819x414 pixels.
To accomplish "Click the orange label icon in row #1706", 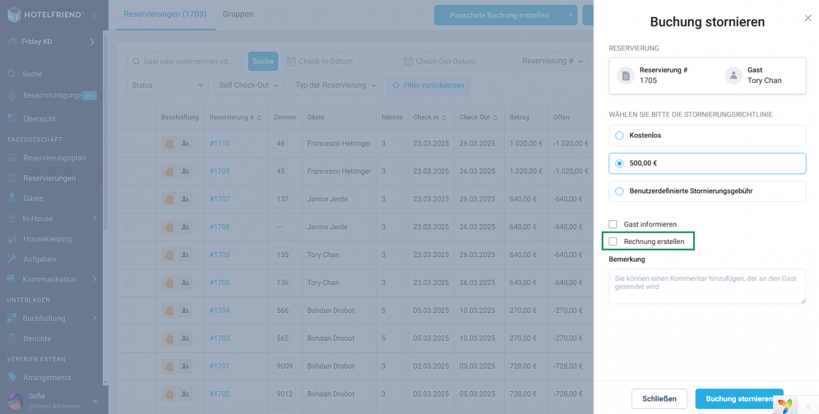I will coord(169,283).
